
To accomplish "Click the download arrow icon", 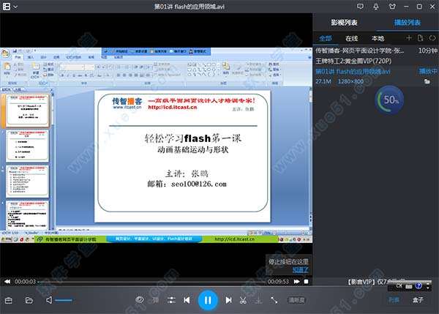I will 259,300.
